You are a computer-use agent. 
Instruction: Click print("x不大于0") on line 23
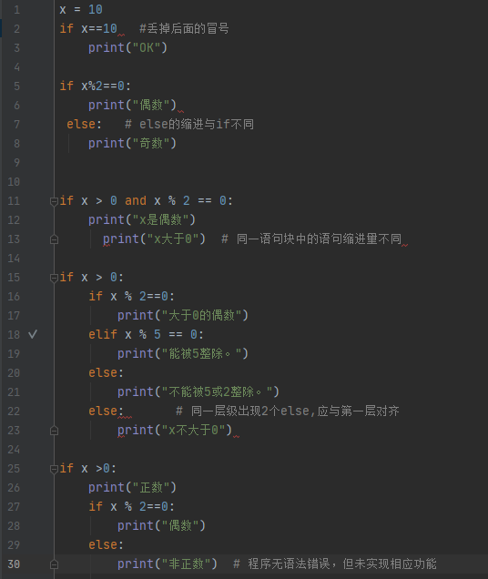tap(175, 431)
